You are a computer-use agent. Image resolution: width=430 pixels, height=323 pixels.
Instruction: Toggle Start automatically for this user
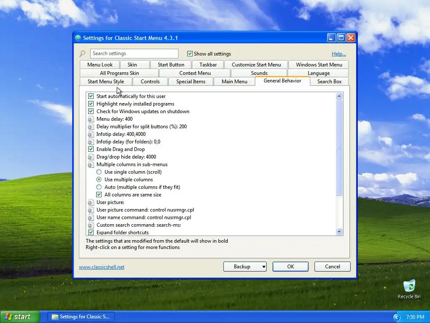[x=91, y=96]
